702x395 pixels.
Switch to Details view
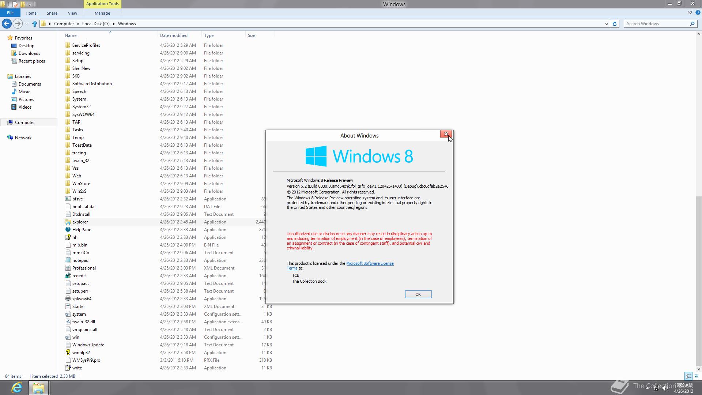(688, 376)
